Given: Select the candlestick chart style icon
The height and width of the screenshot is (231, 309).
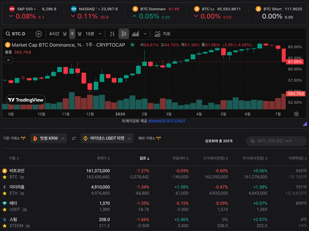Looking at the screenshot, I should click(124, 34).
